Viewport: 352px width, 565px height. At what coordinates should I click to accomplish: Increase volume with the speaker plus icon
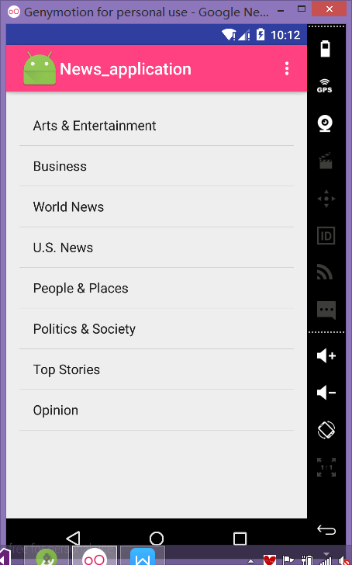click(326, 355)
